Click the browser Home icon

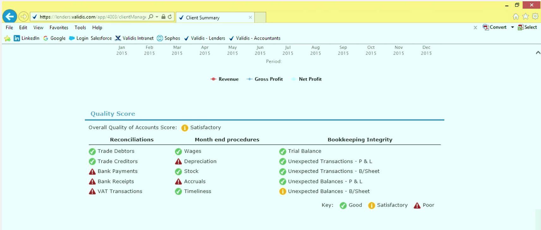(x=516, y=16)
